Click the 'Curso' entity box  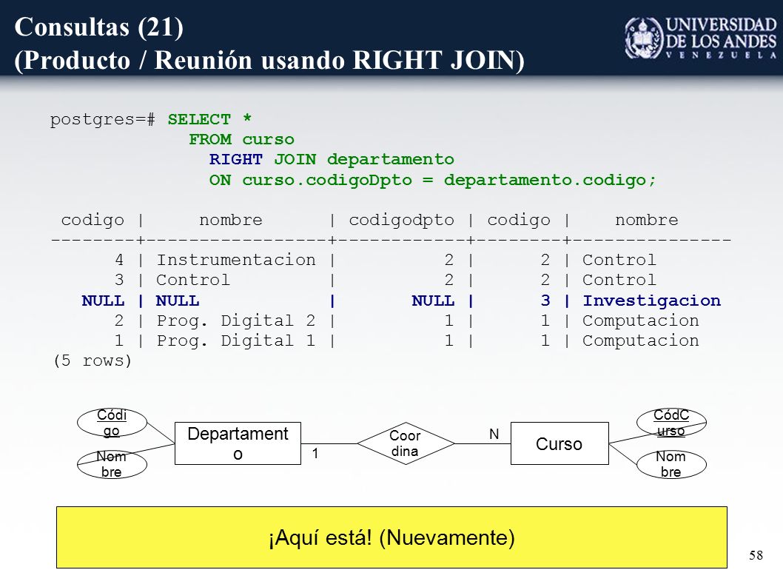(x=559, y=443)
